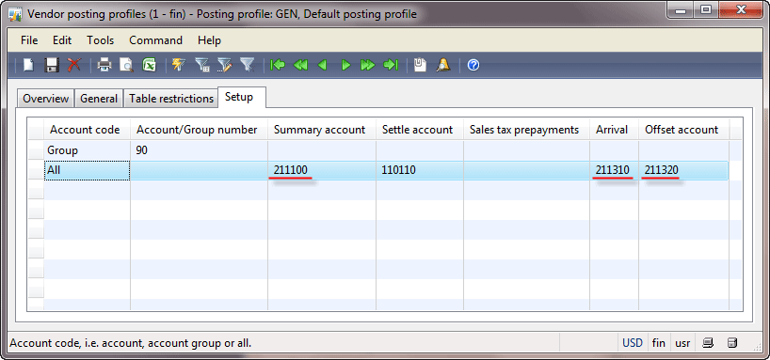The image size is (770, 360).
Task: Click the empty Sales tax prepayments cell in the All row
Action: point(526,170)
